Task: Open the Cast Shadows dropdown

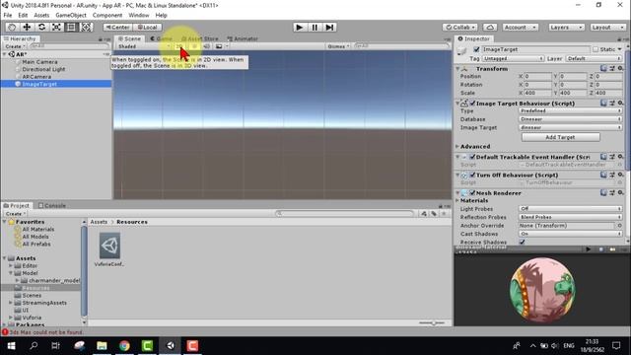Action: point(570,234)
